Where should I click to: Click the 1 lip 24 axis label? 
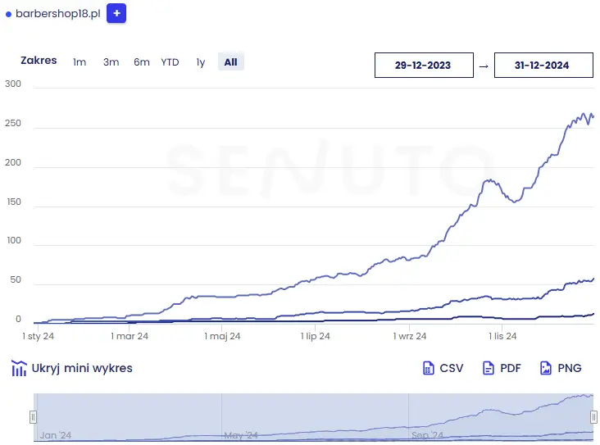315,336
